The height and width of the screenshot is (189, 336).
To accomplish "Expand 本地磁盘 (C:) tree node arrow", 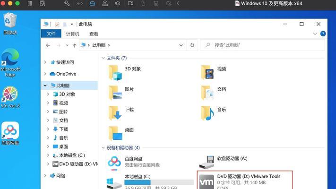I will 48,155.
